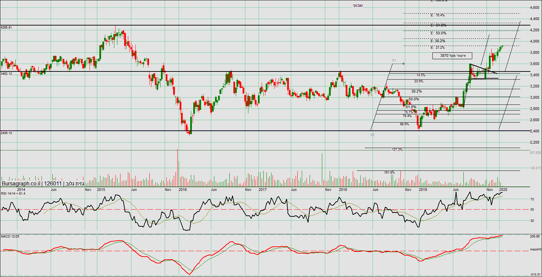Select the F1 Fibonacci anchor label
542x277 pixels.
[x=394, y=61]
